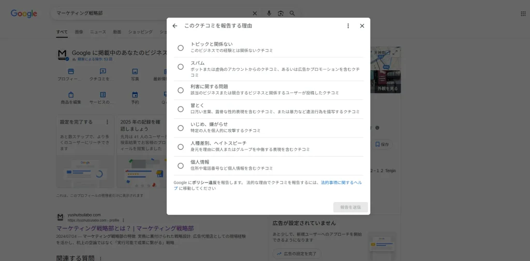
Task: Open options on 設定を完了する card
Action: tap(108, 122)
